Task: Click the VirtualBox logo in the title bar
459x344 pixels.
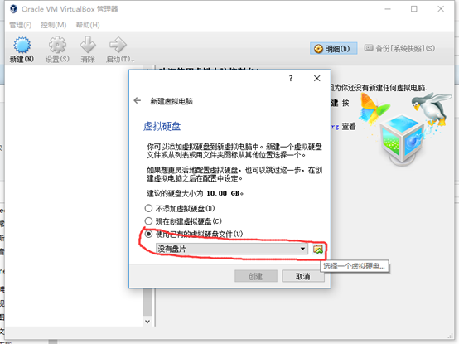Action: pos(14,9)
